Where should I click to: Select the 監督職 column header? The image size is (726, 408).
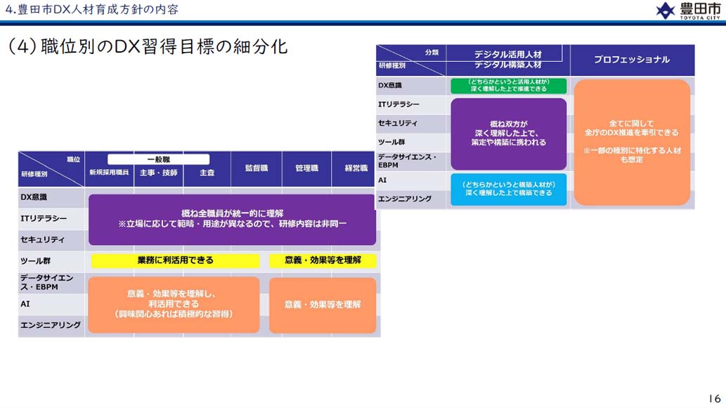click(x=257, y=169)
